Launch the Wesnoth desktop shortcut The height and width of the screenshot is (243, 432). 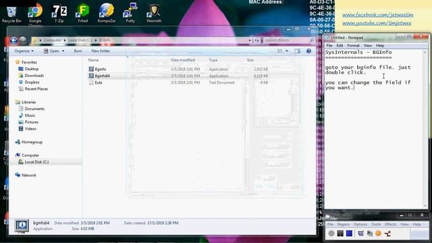pyautogui.click(x=154, y=13)
